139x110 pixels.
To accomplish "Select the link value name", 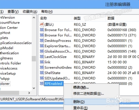I will coord(47,62).
